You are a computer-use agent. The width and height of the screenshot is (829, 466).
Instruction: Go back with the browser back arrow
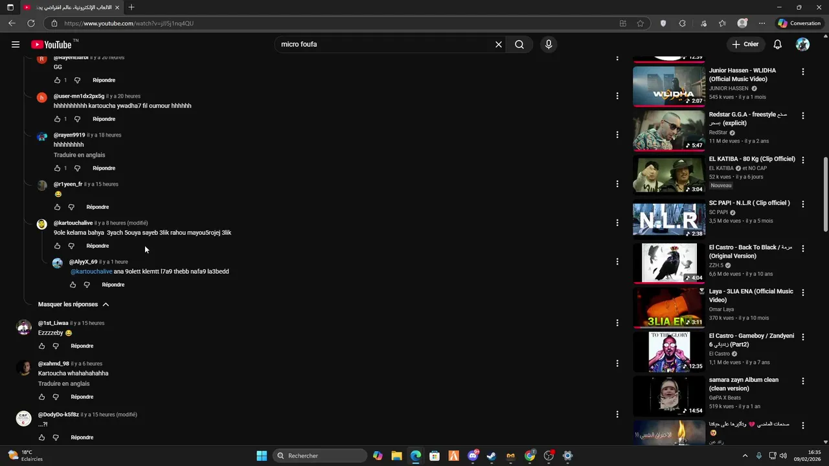pyautogui.click(x=12, y=23)
